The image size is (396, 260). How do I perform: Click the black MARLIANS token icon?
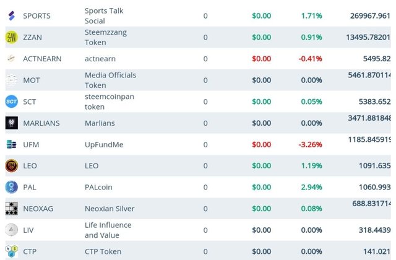pyautogui.click(x=12, y=123)
